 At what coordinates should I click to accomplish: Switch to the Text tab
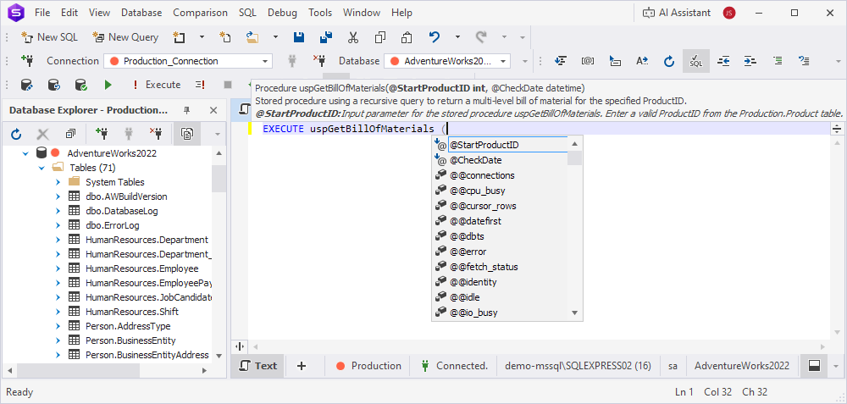[257, 366]
